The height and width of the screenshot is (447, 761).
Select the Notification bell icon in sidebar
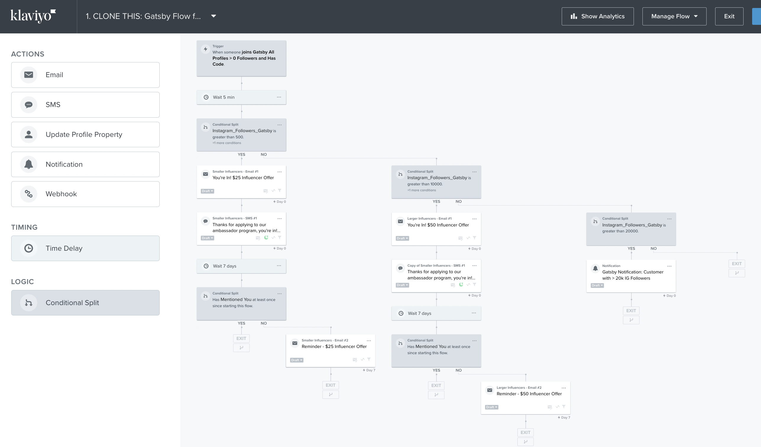pyautogui.click(x=29, y=164)
